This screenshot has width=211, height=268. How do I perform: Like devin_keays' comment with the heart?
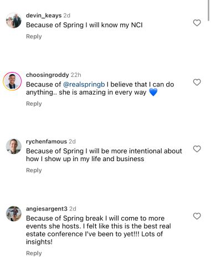[197, 23]
